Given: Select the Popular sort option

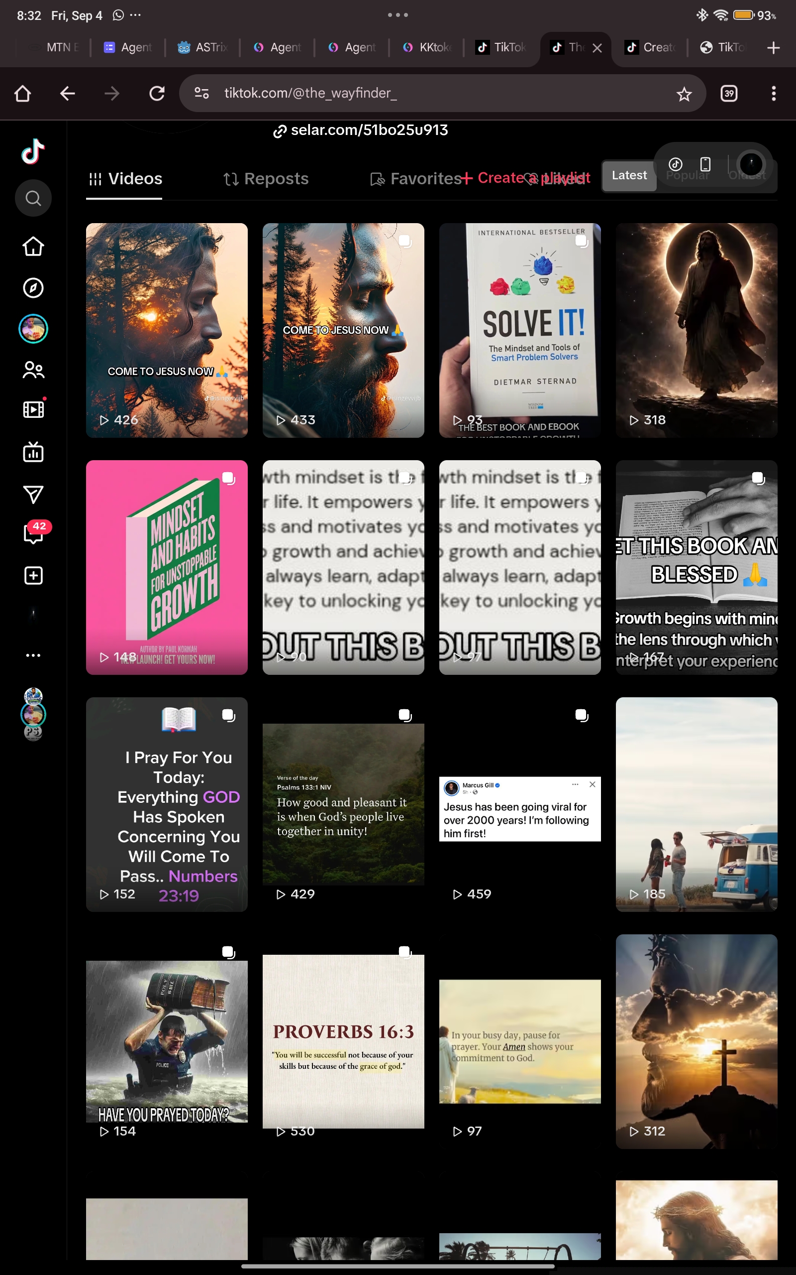Looking at the screenshot, I should coord(687,175).
